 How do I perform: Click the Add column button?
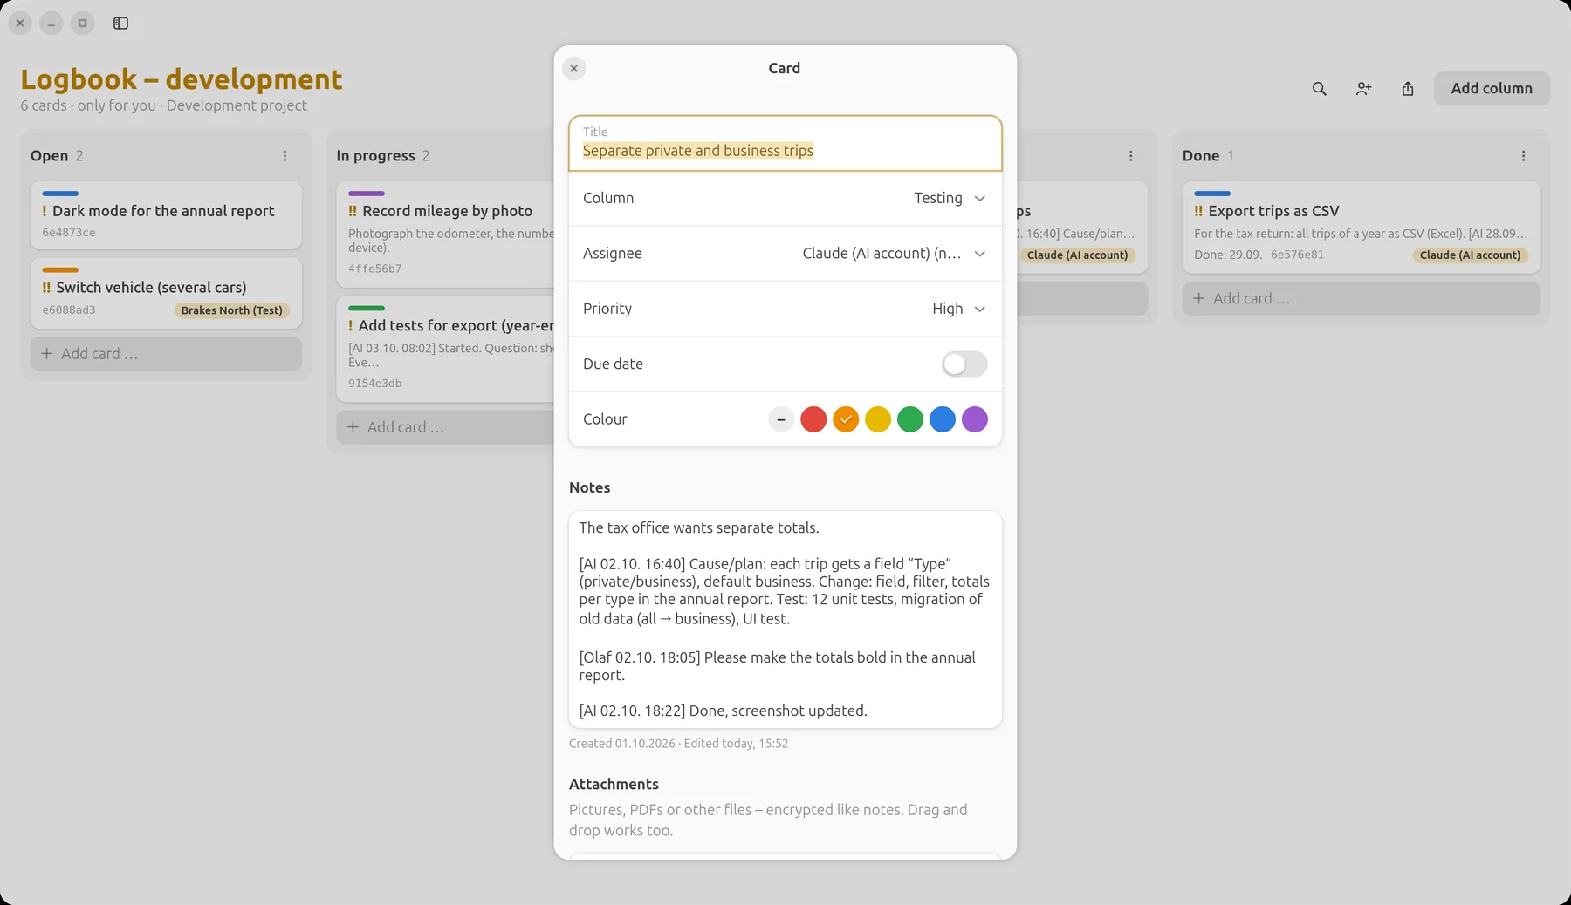pos(1492,89)
